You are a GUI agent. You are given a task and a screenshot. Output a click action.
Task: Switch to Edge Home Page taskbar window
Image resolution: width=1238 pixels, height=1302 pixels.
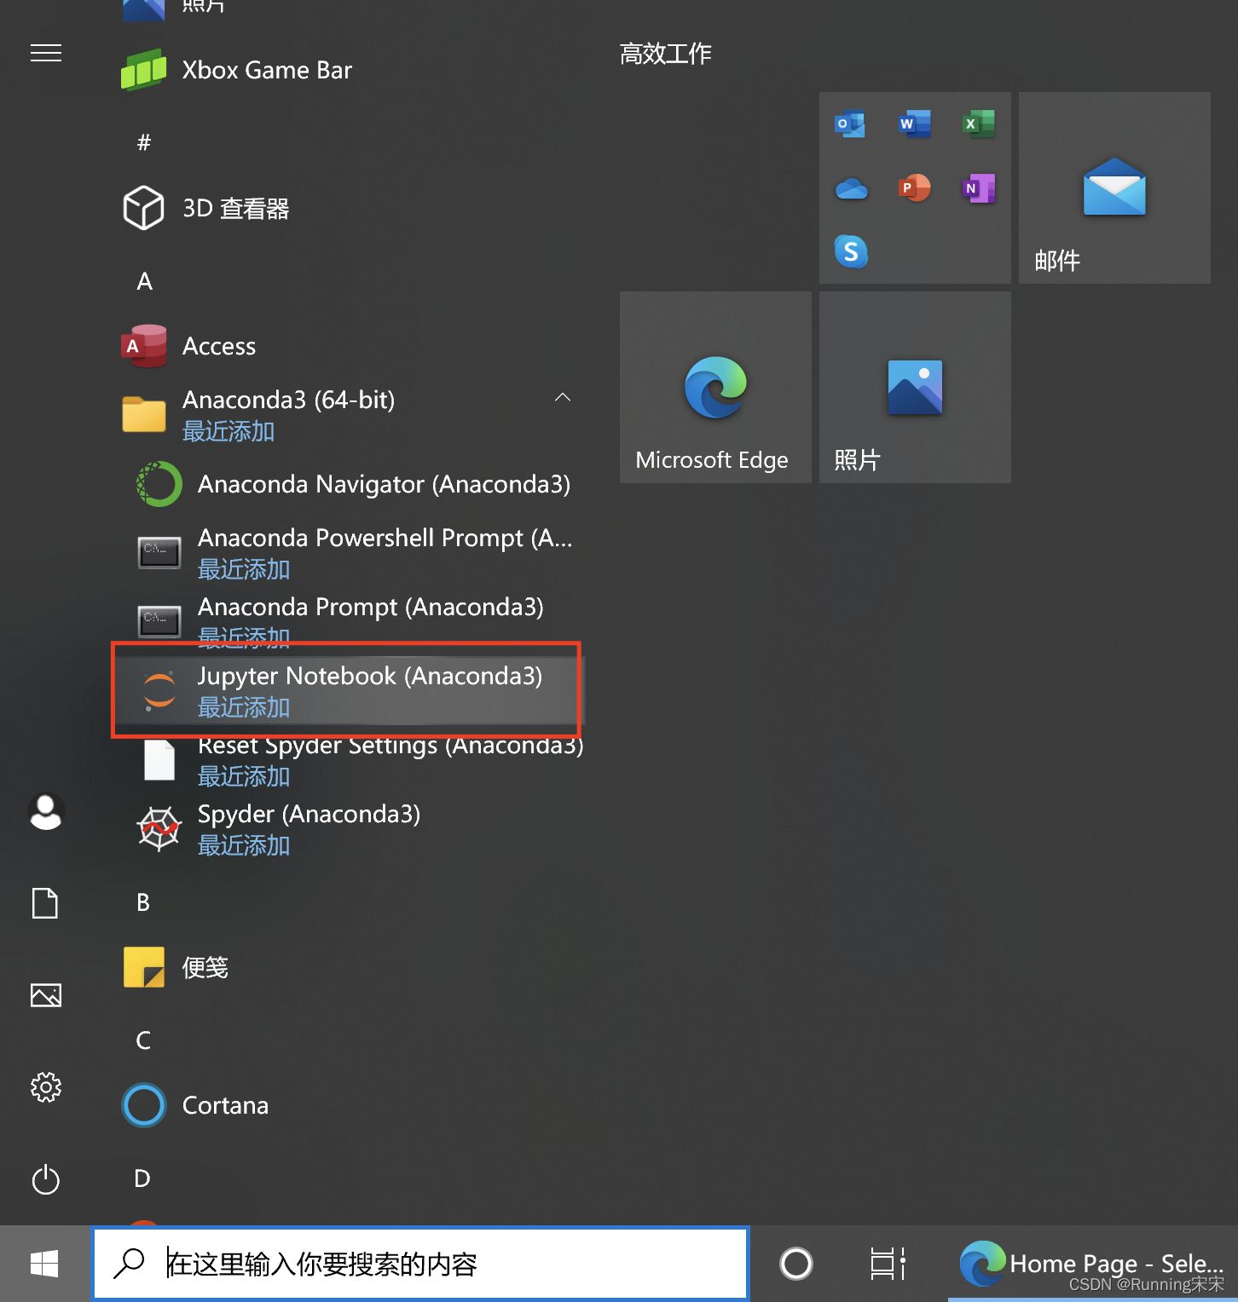coord(1093,1264)
